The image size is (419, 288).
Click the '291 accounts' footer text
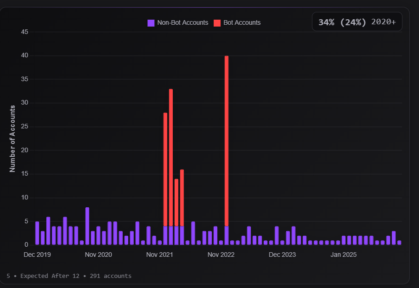click(111, 276)
